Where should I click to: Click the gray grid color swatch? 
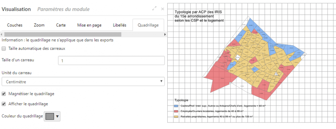(50, 116)
